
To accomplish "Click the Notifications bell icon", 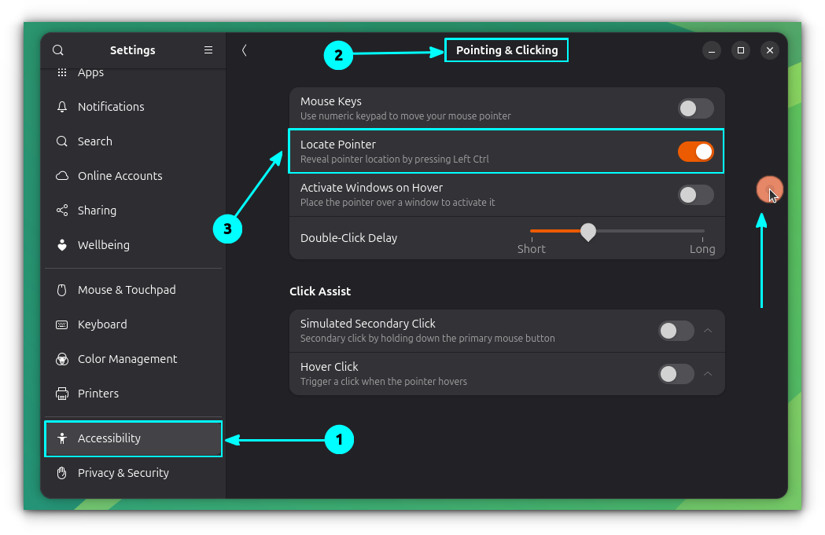I will click(x=62, y=107).
